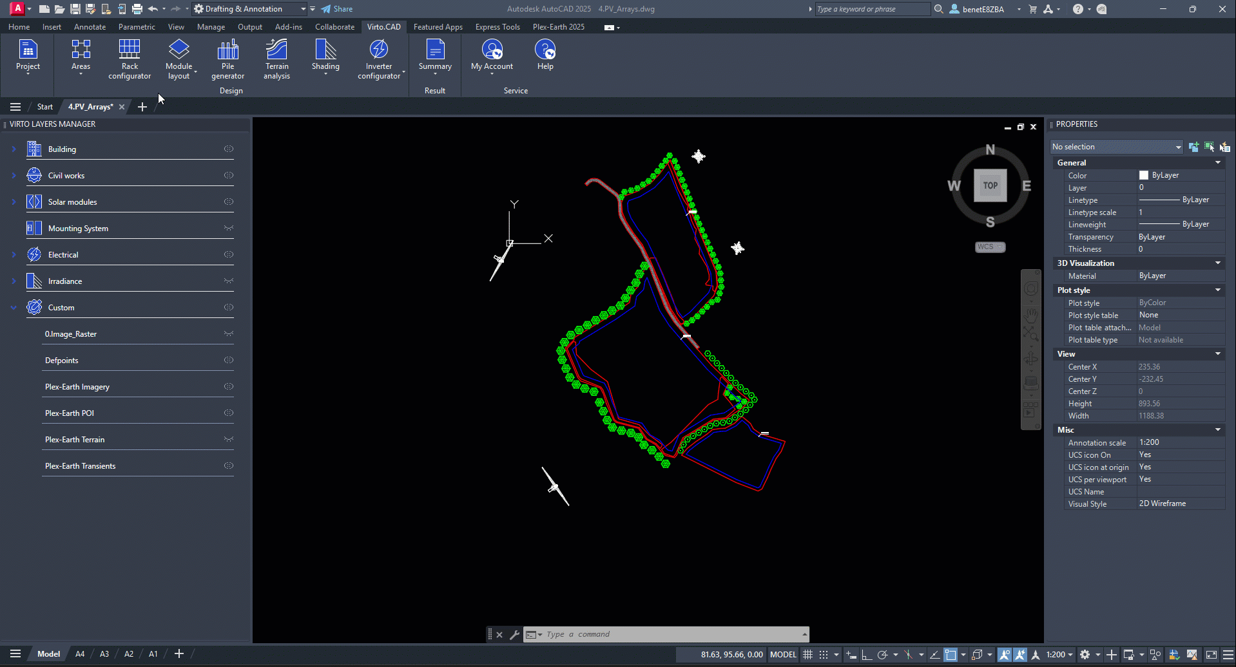This screenshot has height=667, width=1236.
Task: Launch the Rack configurator
Action: [130, 59]
